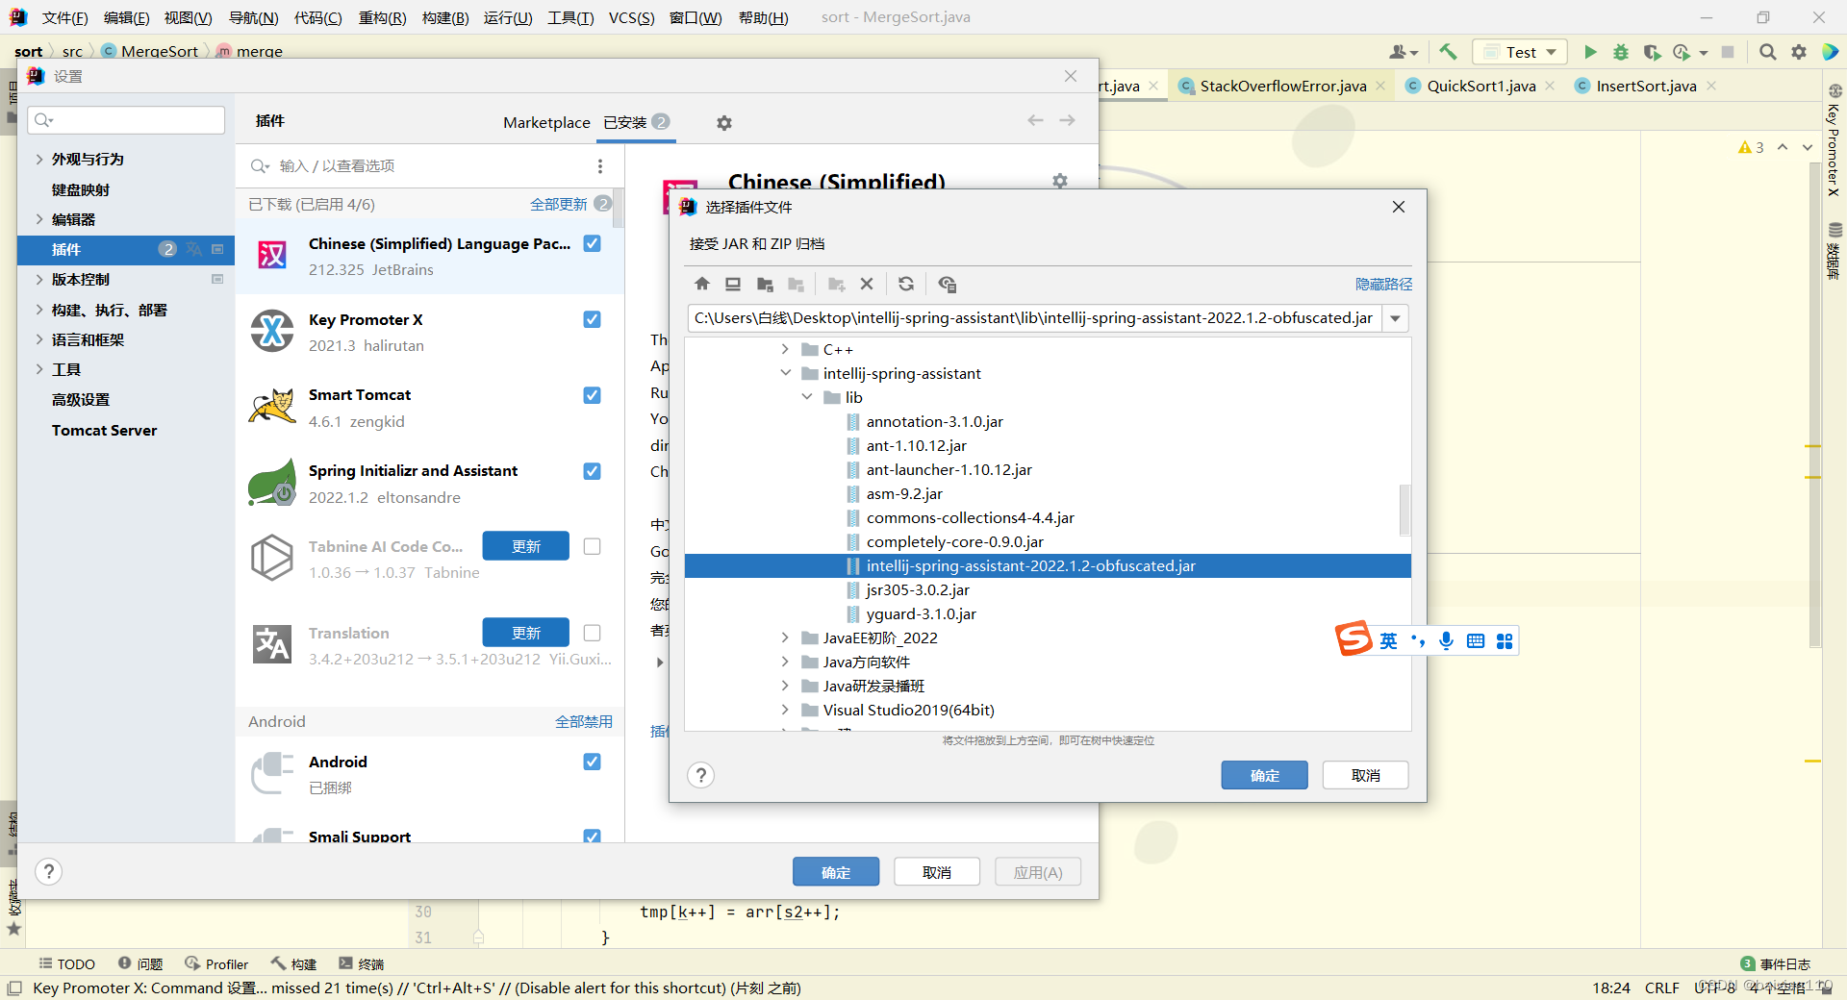The image size is (1847, 1000).
Task: Click the forward arrow in settings header
Action: point(1067,120)
